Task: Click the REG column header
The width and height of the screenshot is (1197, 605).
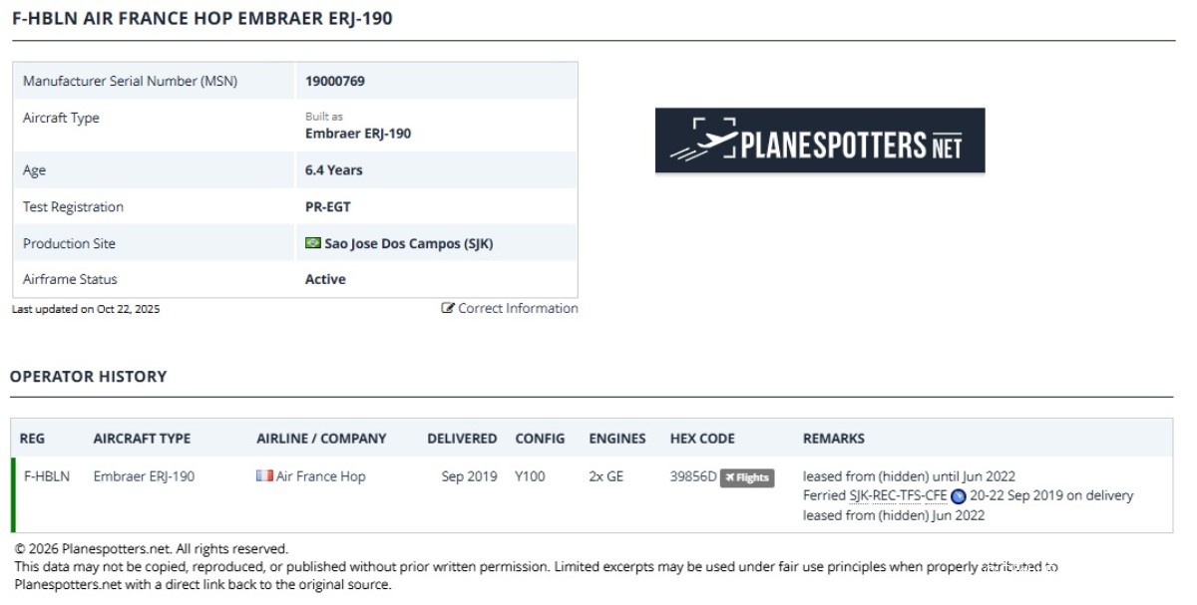Action: [32, 439]
